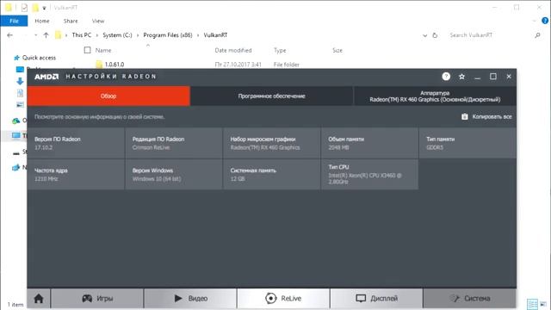Screen dimensions: 551x310
Task: Click the search magnifier icon in Explorer
Action: pos(537,35)
